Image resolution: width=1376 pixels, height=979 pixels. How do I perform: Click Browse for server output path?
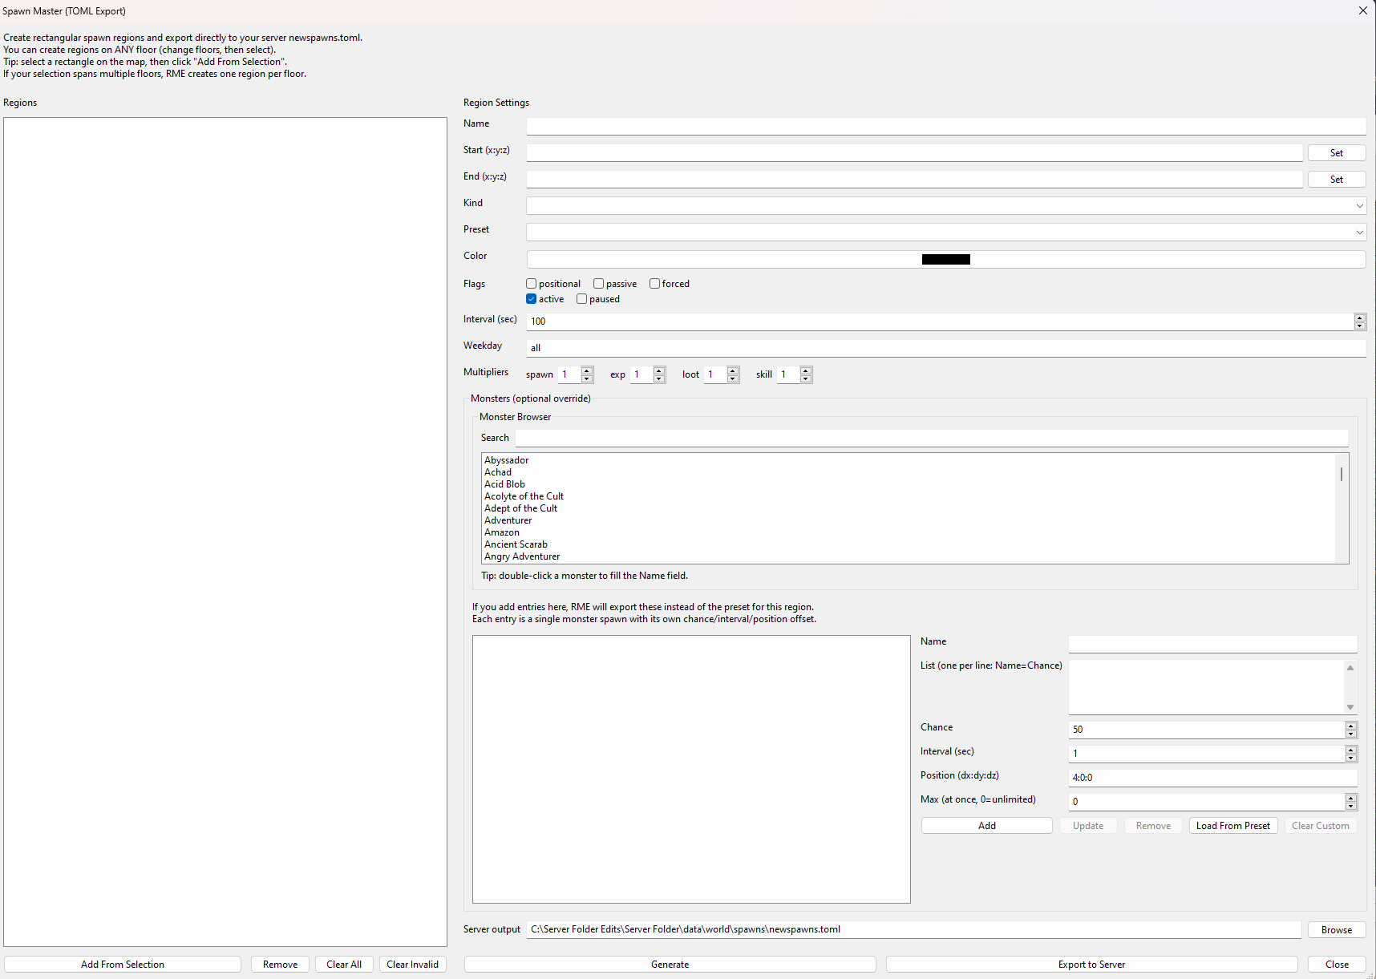(1336, 930)
